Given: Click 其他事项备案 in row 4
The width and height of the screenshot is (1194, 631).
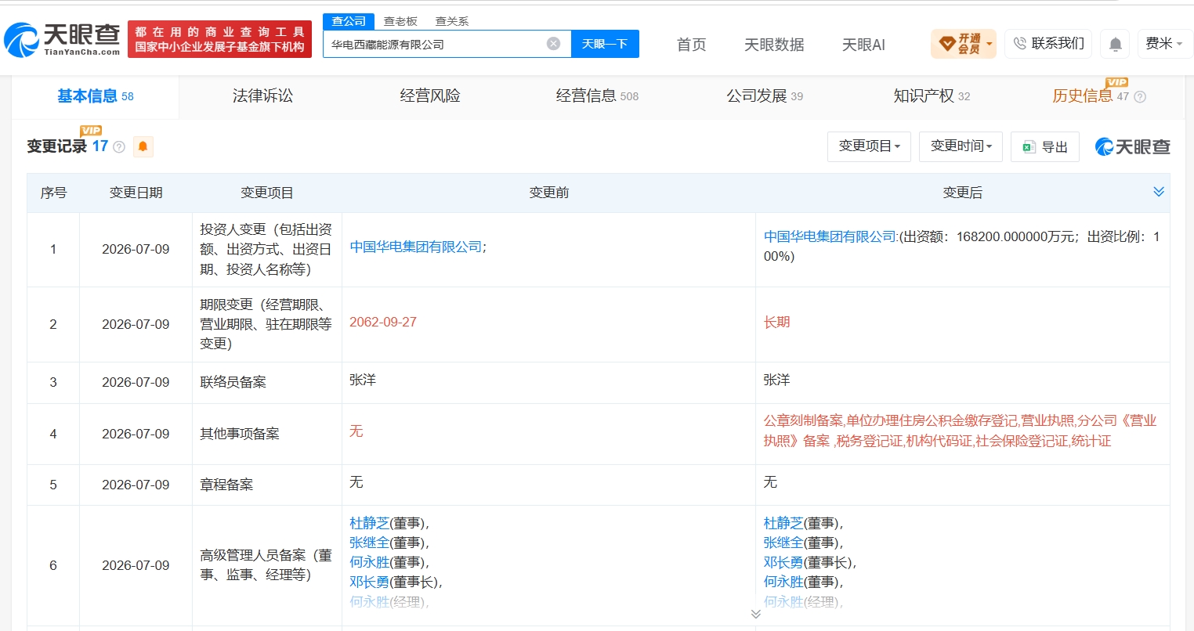Looking at the screenshot, I should click(240, 434).
